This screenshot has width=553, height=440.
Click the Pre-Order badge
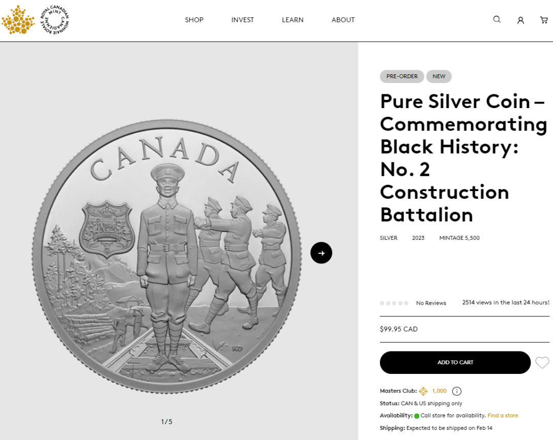402,76
